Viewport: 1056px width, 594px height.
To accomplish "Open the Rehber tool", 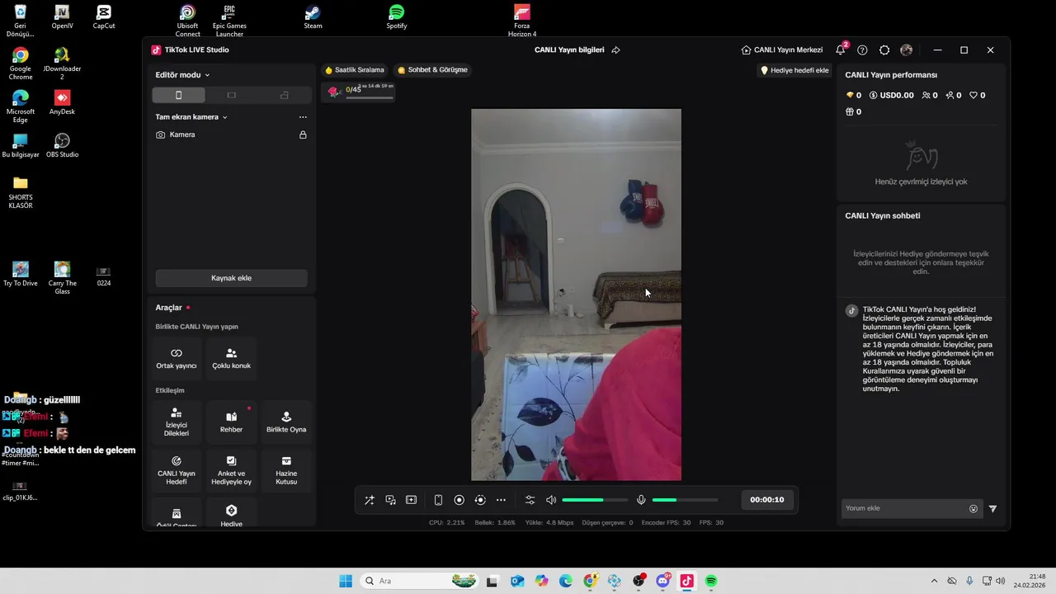I will (x=231, y=422).
